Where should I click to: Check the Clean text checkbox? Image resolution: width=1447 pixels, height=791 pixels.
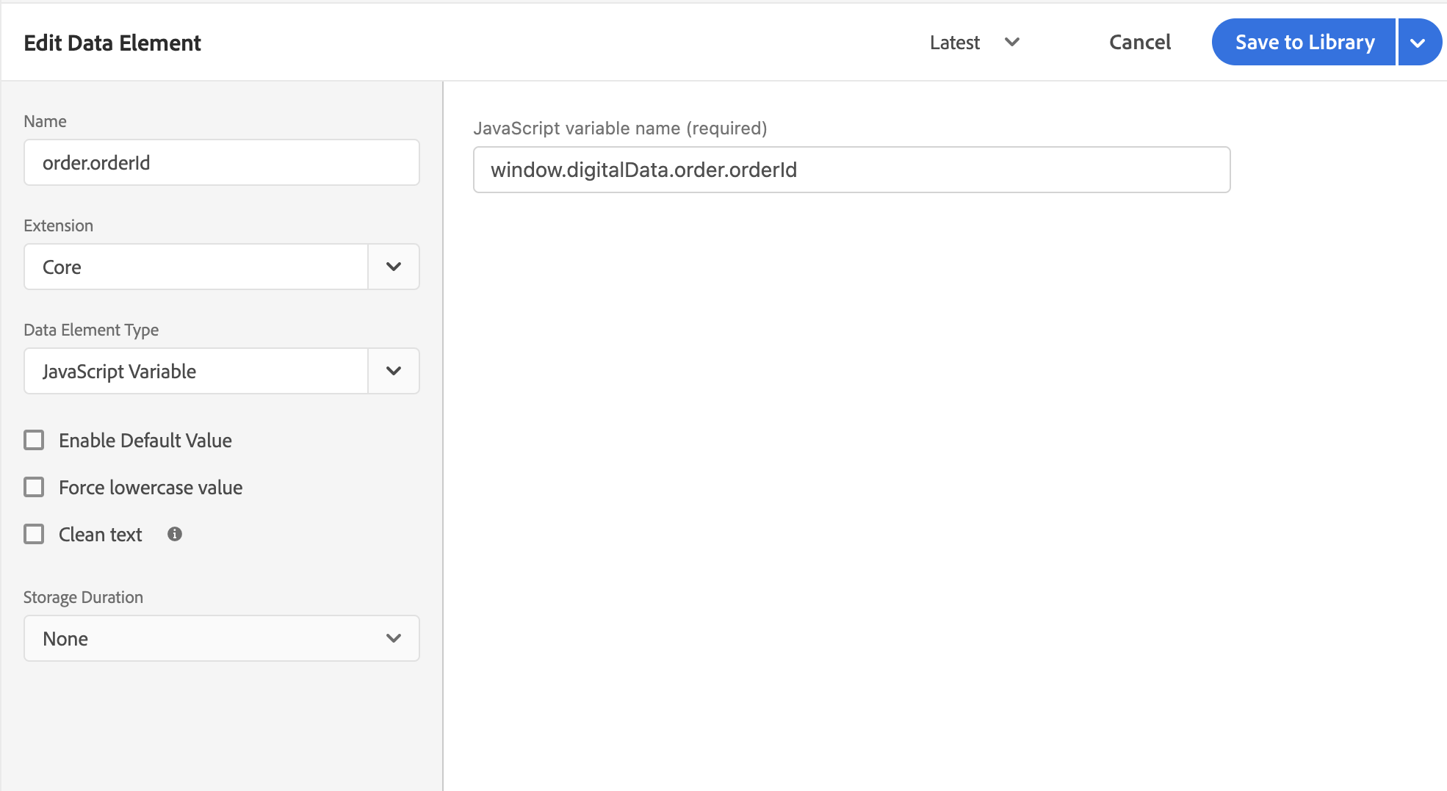tap(35, 534)
